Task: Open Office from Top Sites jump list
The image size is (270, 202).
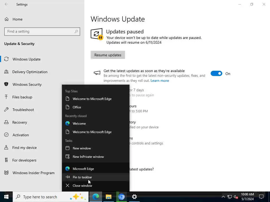Action: pyautogui.click(x=95, y=107)
